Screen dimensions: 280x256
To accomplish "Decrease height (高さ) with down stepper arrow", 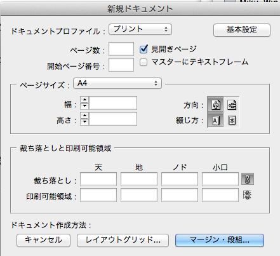I will point(84,122).
